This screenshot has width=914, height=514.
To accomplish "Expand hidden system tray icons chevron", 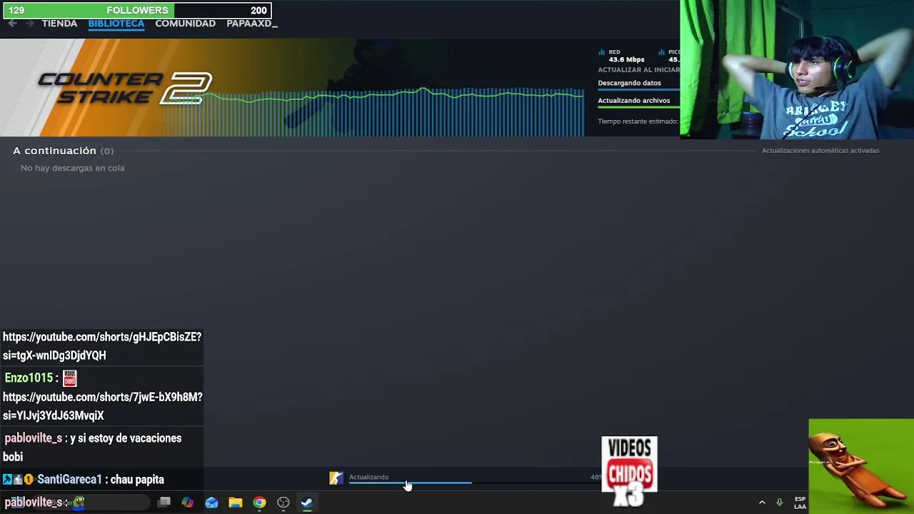I will point(762,503).
